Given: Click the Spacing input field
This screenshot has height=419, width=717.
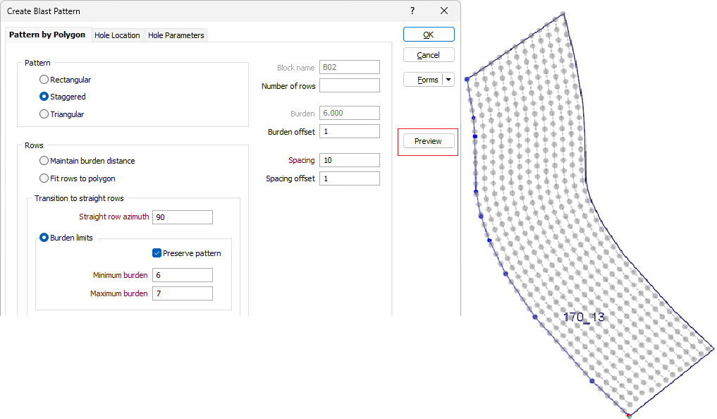Looking at the screenshot, I should point(349,160).
